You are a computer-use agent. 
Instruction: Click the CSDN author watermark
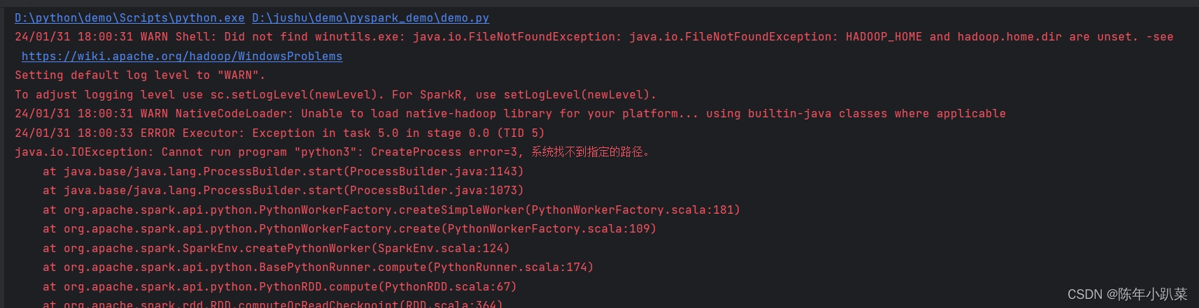tap(1127, 294)
